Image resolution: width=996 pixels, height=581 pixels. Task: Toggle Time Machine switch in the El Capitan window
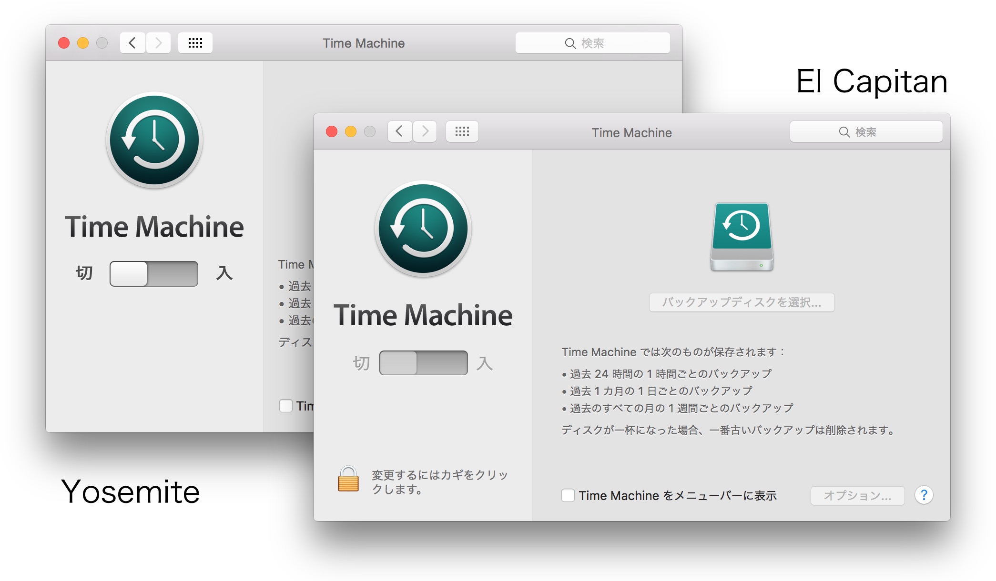tap(423, 363)
